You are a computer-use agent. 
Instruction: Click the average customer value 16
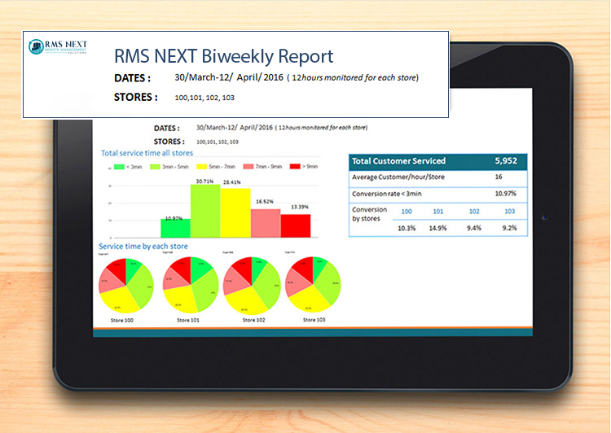coord(499,177)
